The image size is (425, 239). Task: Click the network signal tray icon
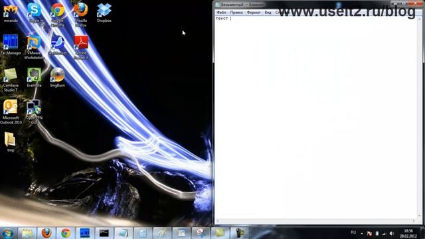click(384, 233)
